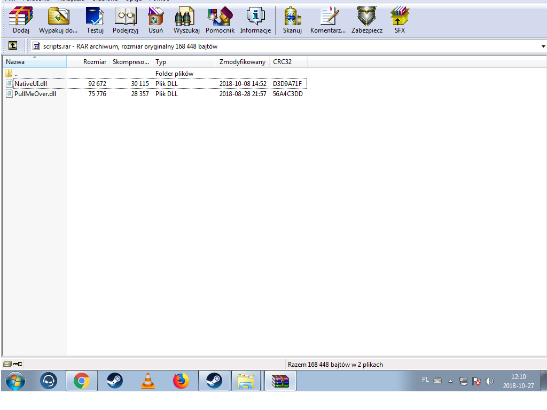The width and height of the screenshot is (547, 410).
Task: Open the address bar dropdown arrow
Action: tap(543, 46)
